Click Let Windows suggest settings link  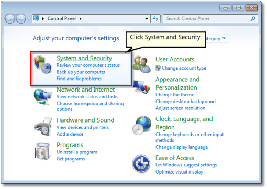pyautogui.click(x=186, y=165)
